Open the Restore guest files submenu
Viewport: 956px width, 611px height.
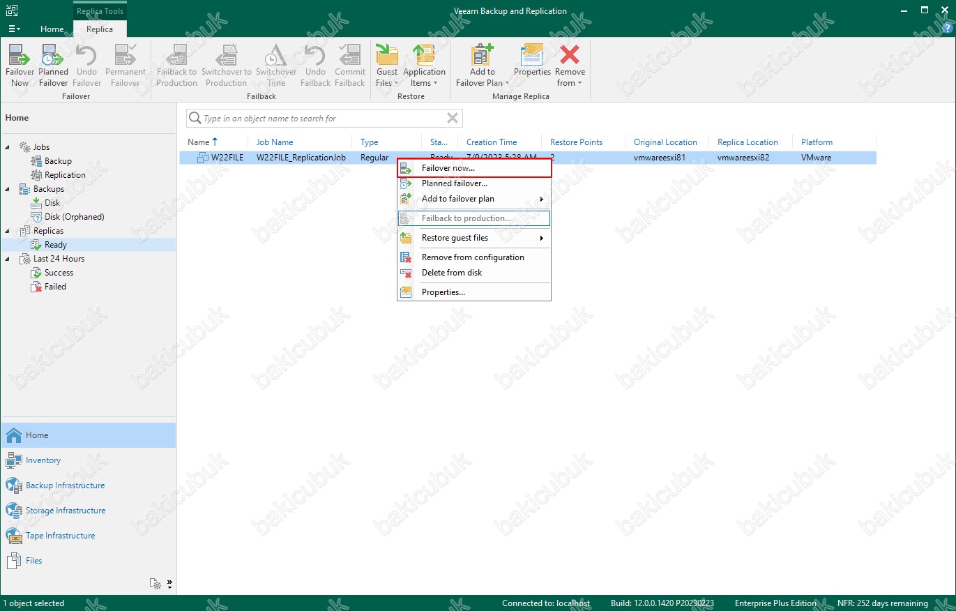click(x=474, y=238)
